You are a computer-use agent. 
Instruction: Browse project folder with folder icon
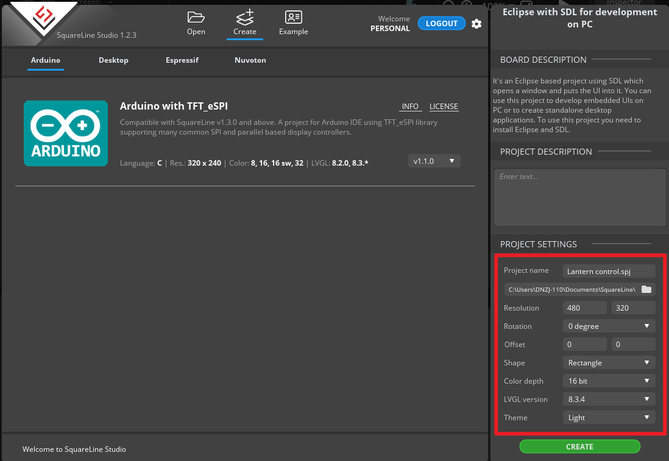coord(646,289)
